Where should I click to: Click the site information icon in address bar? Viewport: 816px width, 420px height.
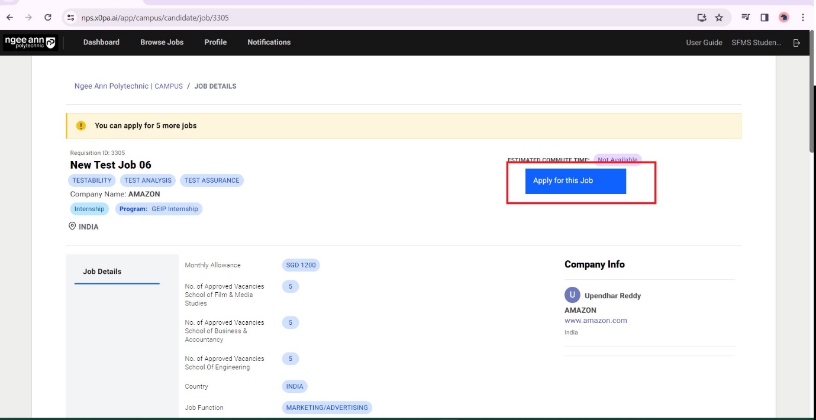coord(71,18)
